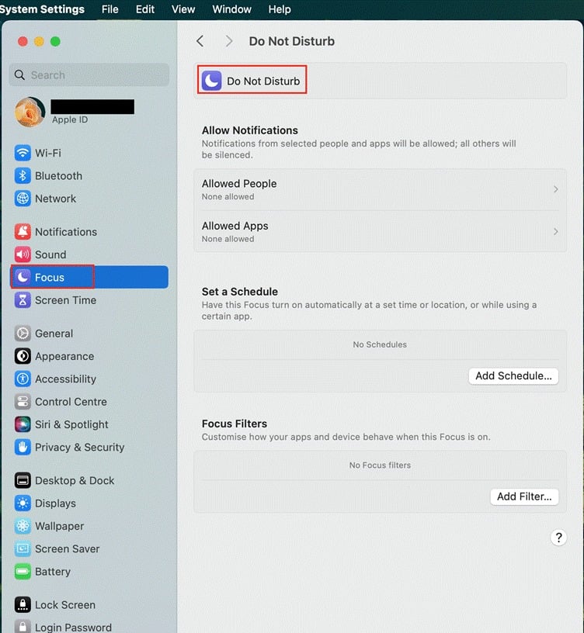584x633 pixels.
Task: Select the Focus moon icon in sidebar
Action: (23, 277)
